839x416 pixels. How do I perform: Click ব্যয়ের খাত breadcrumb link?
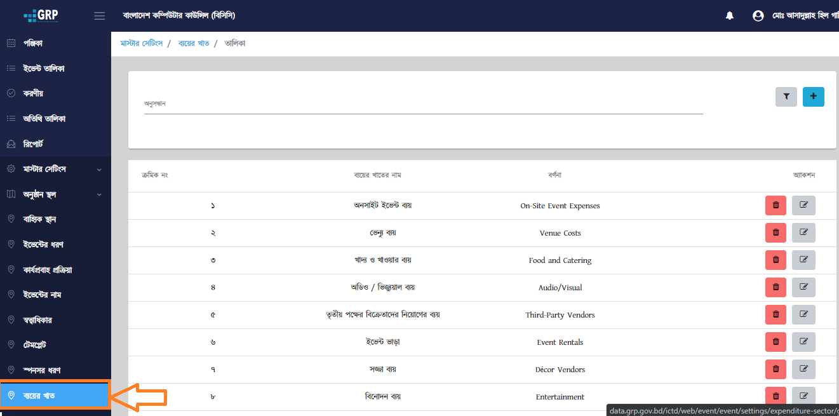192,43
